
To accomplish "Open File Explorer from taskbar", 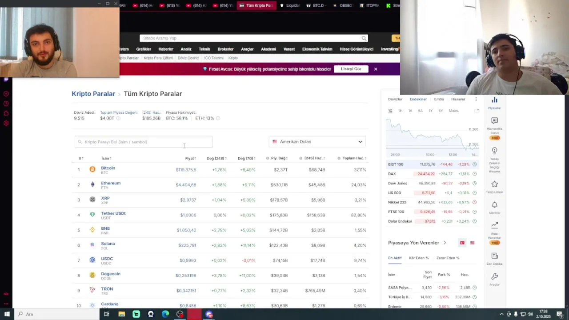I will click(121, 314).
